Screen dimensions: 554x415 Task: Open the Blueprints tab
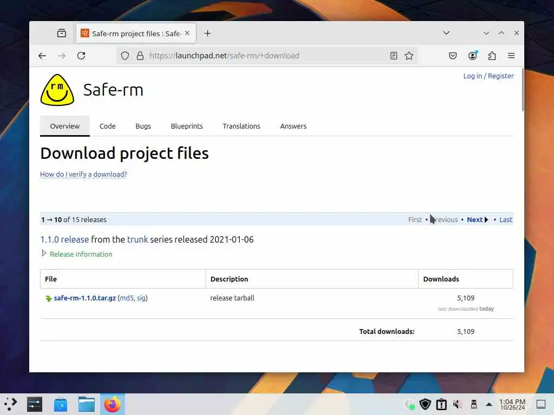(x=187, y=126)
